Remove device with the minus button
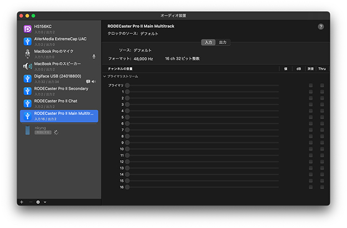 click(x=31, y=202)
